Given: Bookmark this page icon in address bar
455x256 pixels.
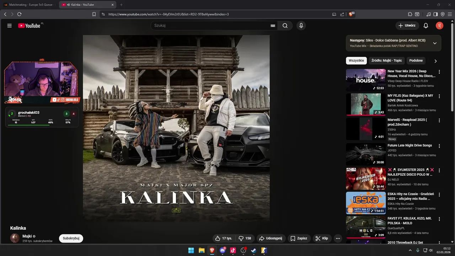Looking at the screenshot, I should [x=94, y=14].
